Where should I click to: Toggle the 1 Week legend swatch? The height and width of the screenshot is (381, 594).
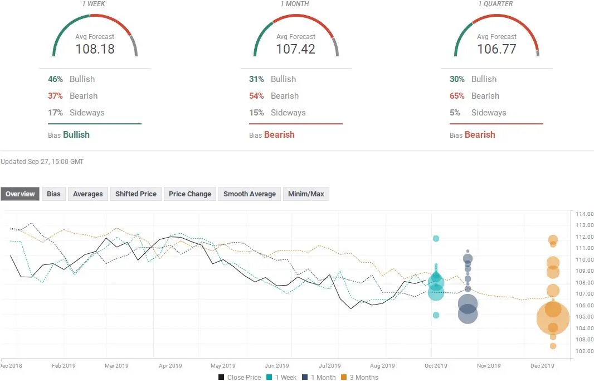point(269,377)
